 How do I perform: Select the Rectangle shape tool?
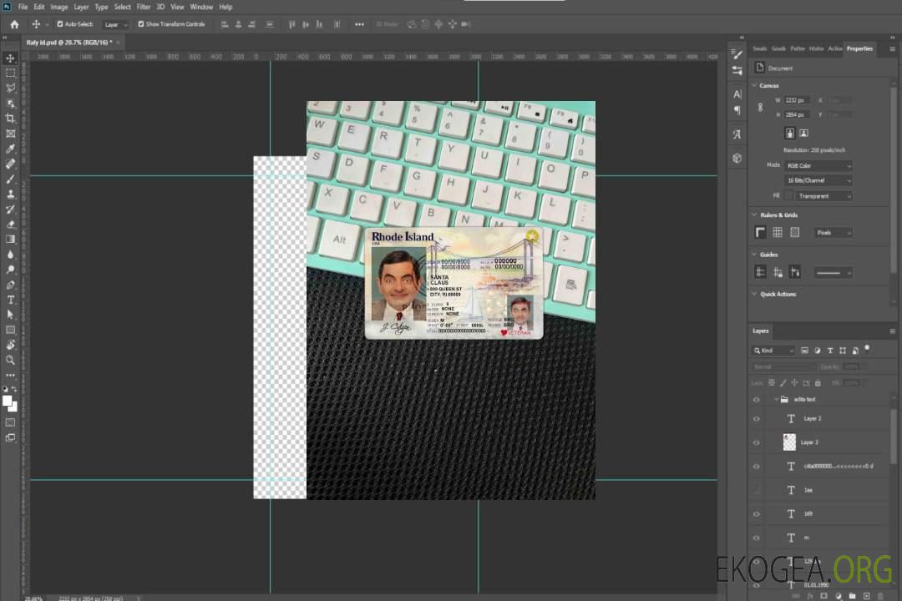coord(10,330)
